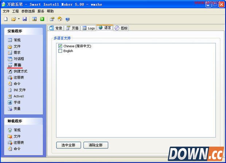Select the 语言 tab
This screenshot has height=163, width=226.
[105, 28]
